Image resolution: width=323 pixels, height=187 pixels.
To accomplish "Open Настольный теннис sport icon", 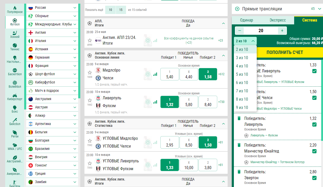I will [15, 59].
